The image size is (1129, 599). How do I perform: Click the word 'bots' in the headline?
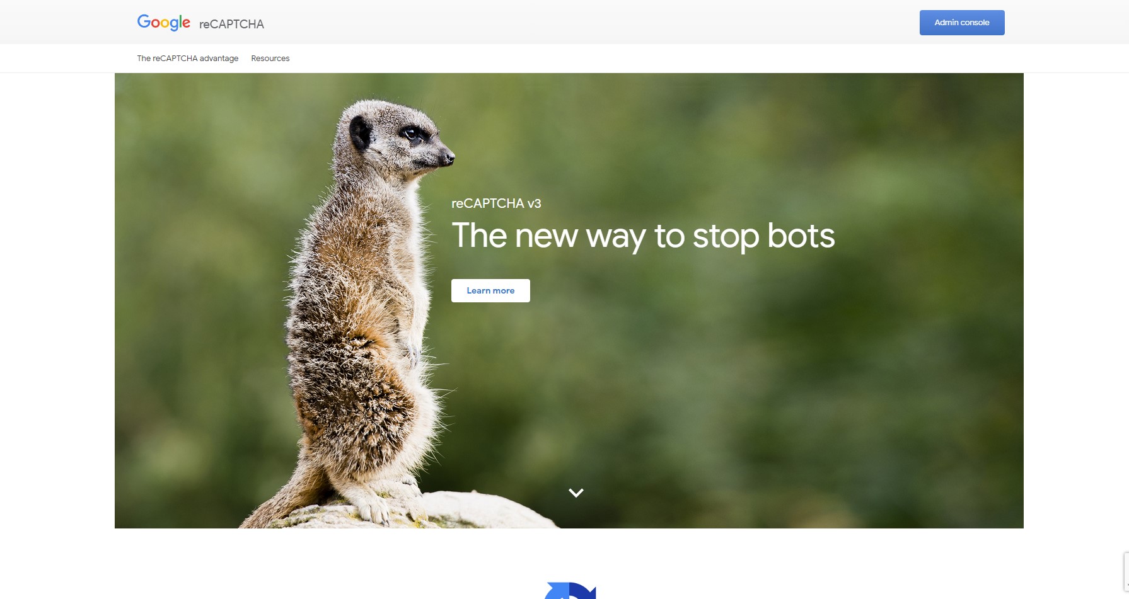[x=801, y=236]
